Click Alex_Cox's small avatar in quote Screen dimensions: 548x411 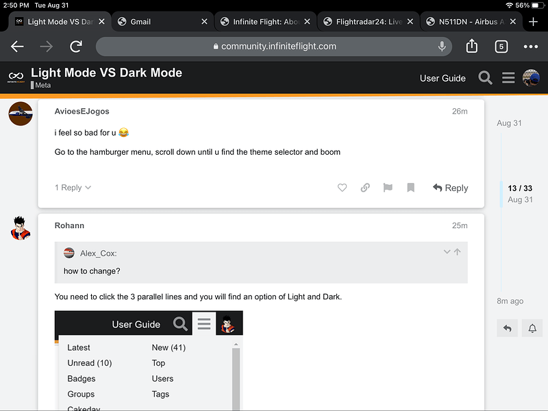pos(69,253)
